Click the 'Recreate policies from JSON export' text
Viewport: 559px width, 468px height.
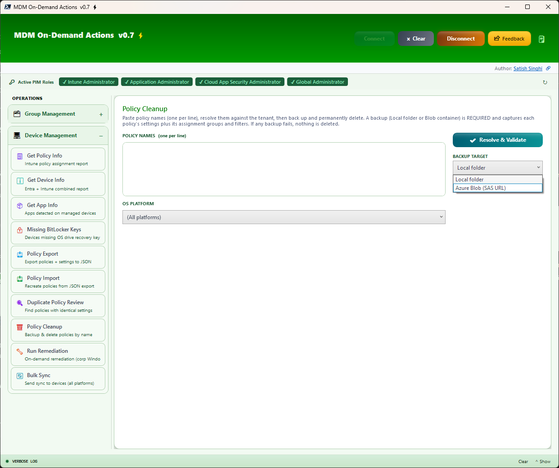(x=59, y=286)
